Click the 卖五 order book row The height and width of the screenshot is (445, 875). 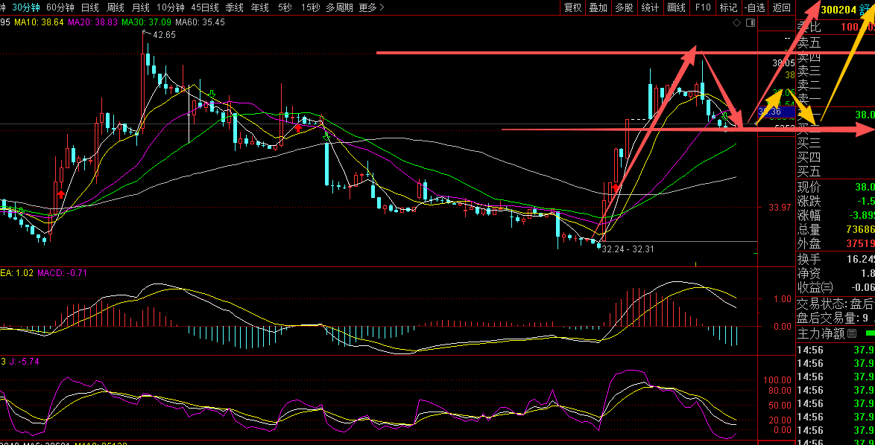tap(835, 42)
